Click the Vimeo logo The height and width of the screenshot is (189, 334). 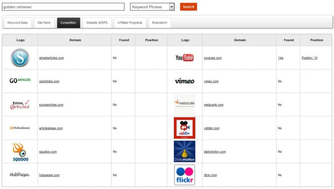point(185,81)
